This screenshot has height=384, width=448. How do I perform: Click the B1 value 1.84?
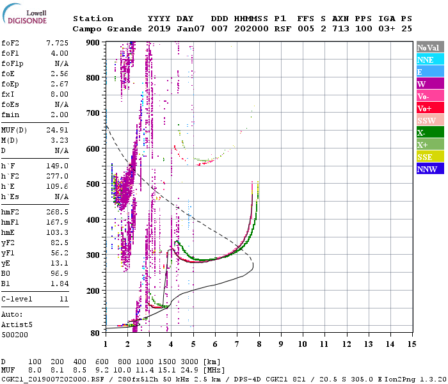click(60, 284)
